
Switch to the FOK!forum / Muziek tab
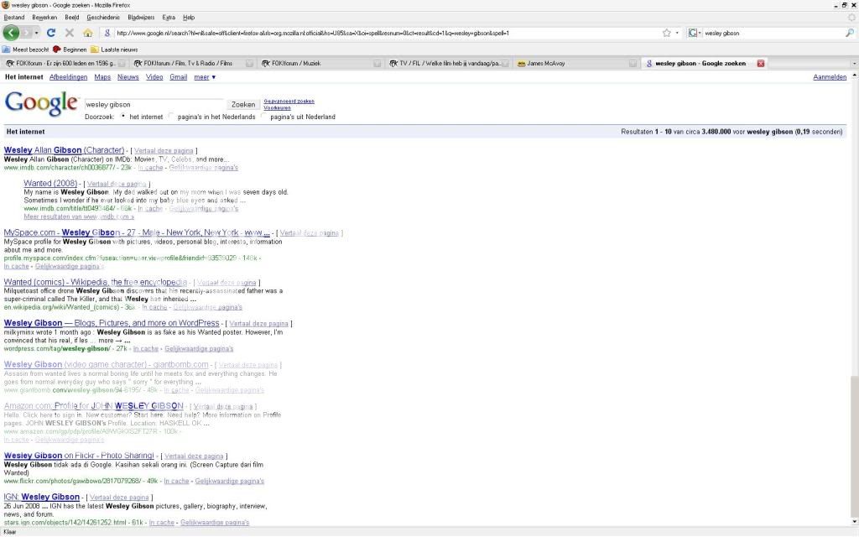coord(320,64)
